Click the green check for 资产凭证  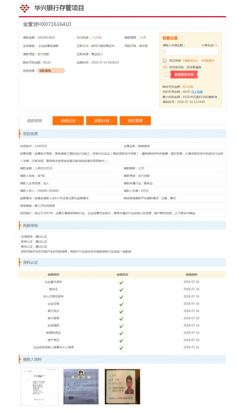(121, 340)
